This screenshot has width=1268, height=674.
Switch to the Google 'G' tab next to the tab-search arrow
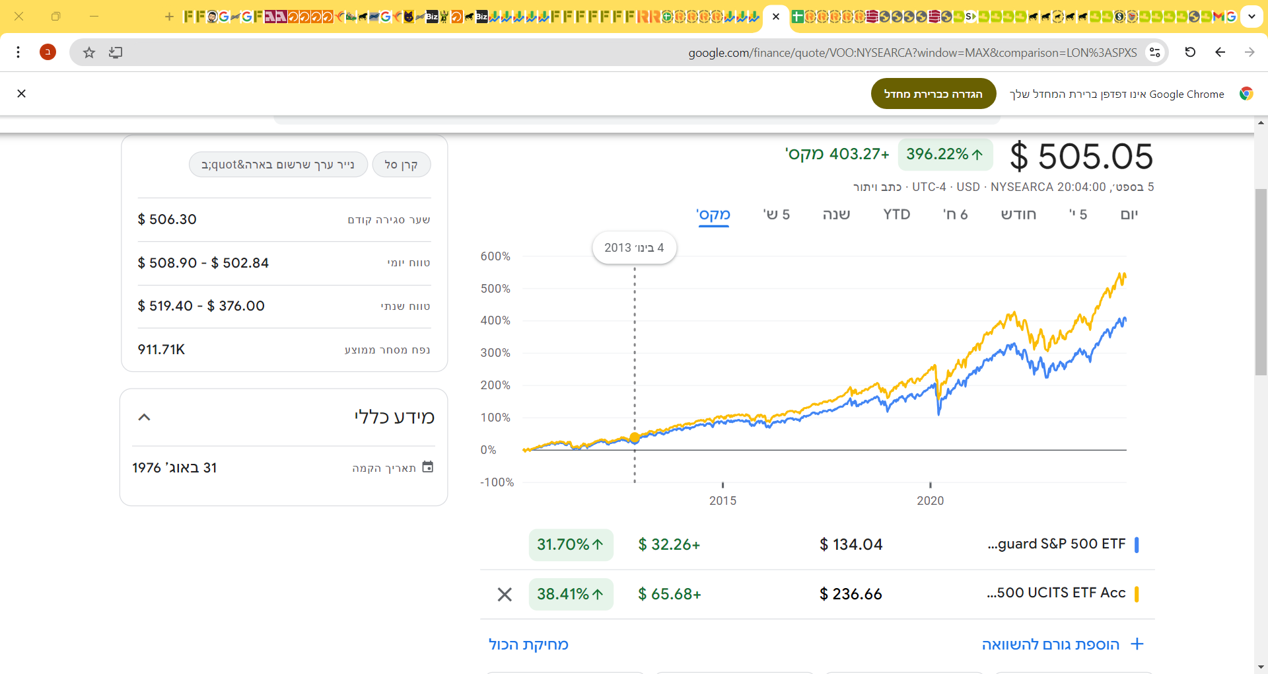(1231, 17)
